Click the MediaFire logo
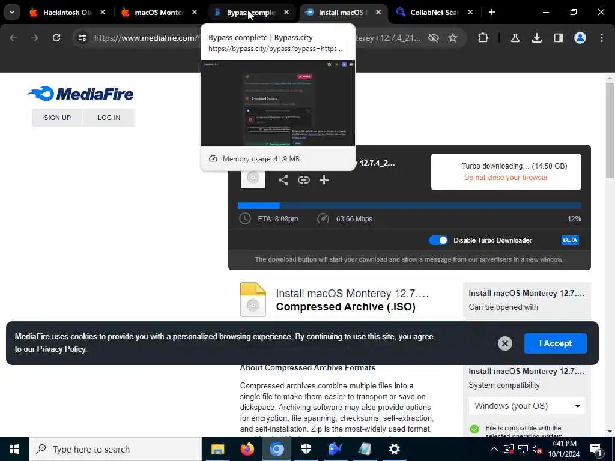The width and height of the screenshot is (615, 461). [x=81, y=94]
